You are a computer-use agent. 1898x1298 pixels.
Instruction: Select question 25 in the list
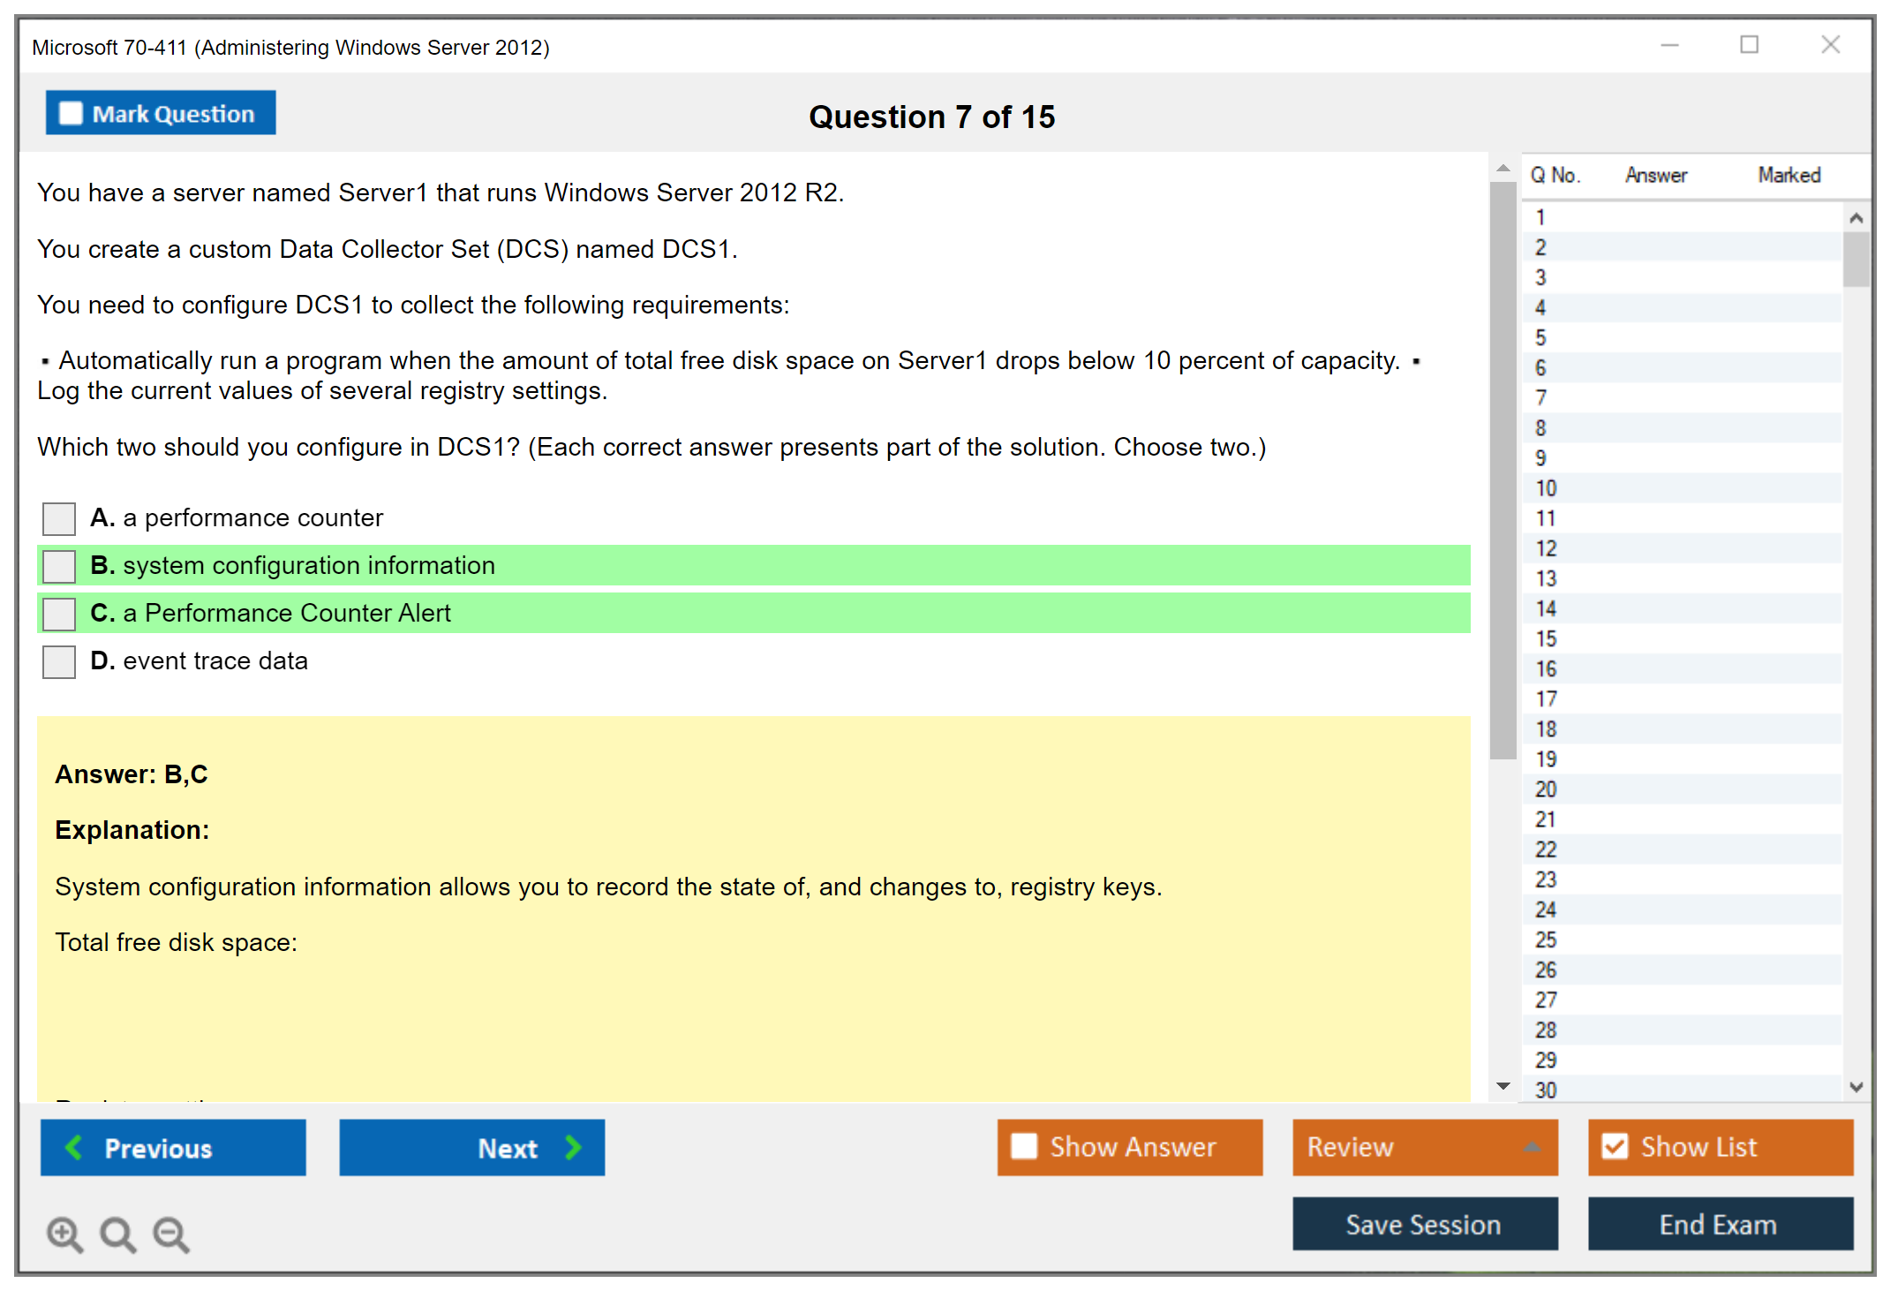click(1546, 940)
